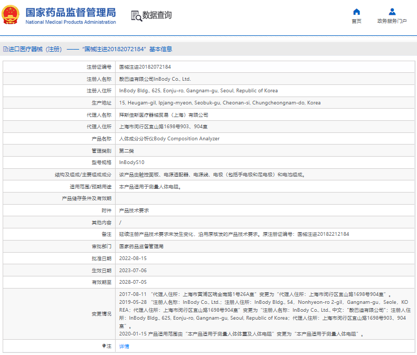417x355 pixels.
Task: Click the 型号规格 row label
Action: click(x=101, y=162)
